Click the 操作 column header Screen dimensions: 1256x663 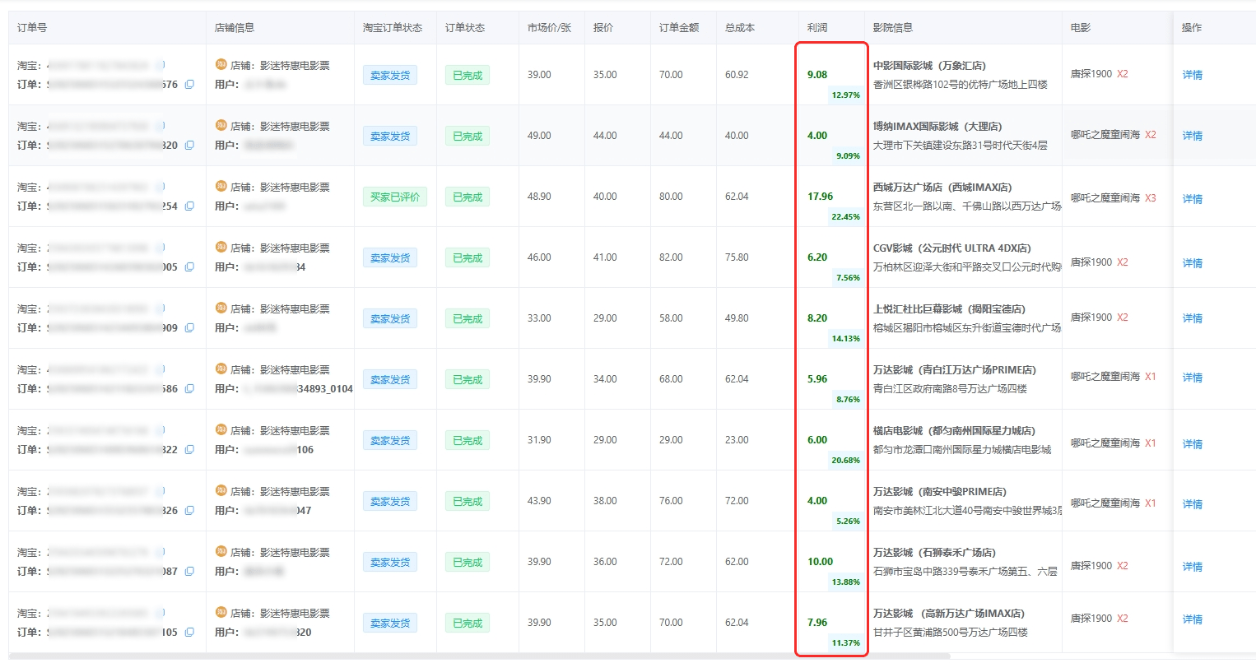[x=1192, y=28]
